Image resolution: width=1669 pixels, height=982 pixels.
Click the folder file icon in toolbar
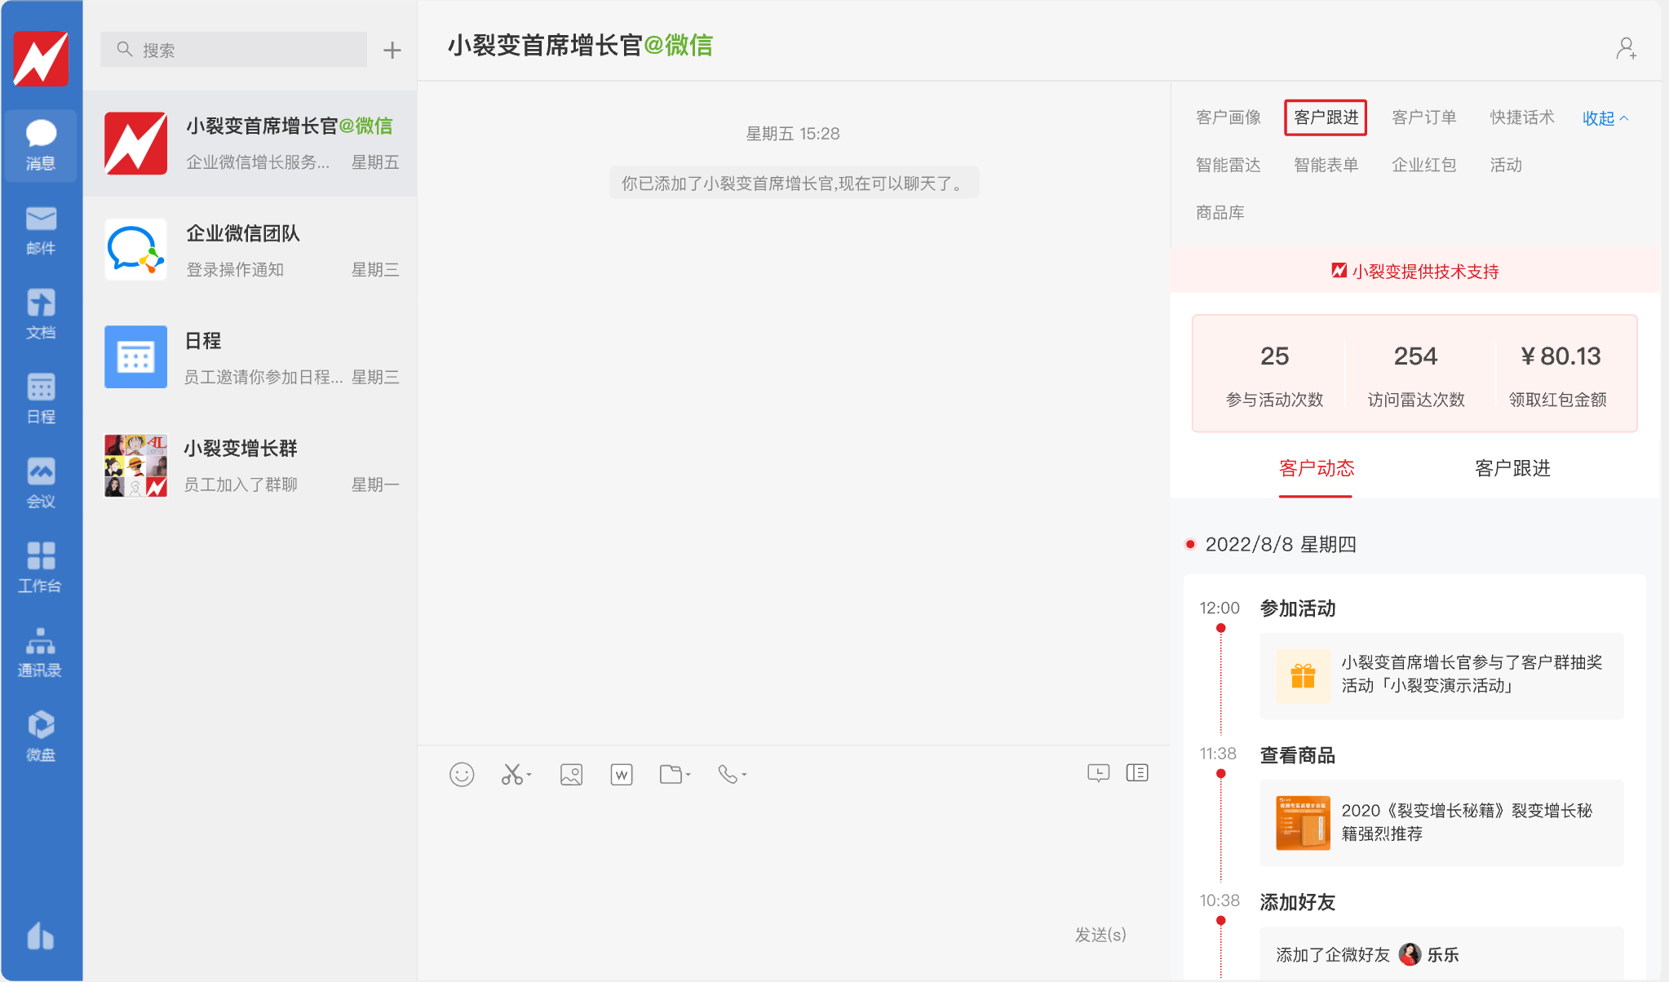pyautogui.click(x=671, y=774)
